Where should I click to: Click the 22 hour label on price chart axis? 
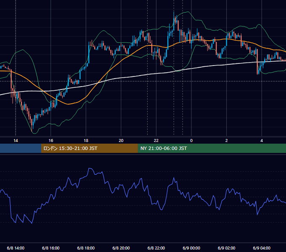(x=156, y=141)
